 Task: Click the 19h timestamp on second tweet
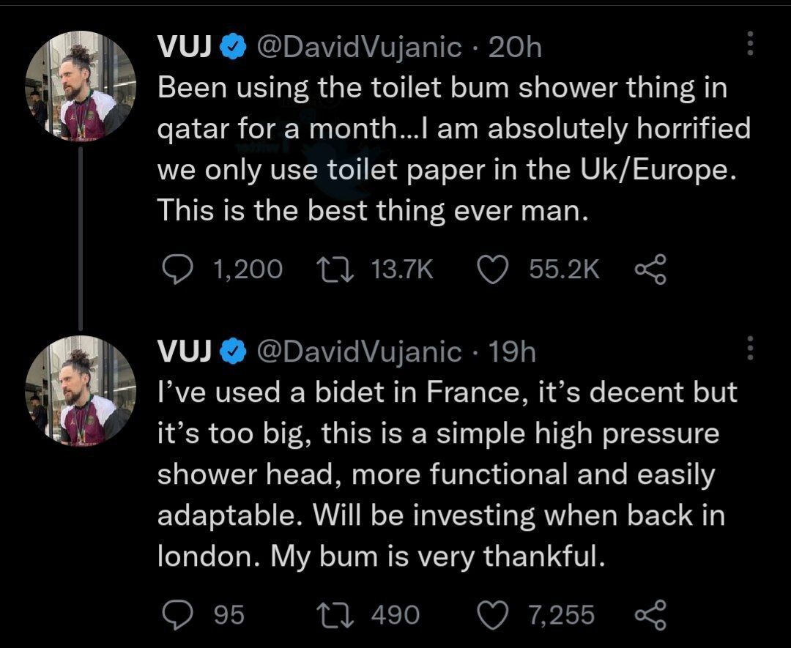(x=512, y=352)
